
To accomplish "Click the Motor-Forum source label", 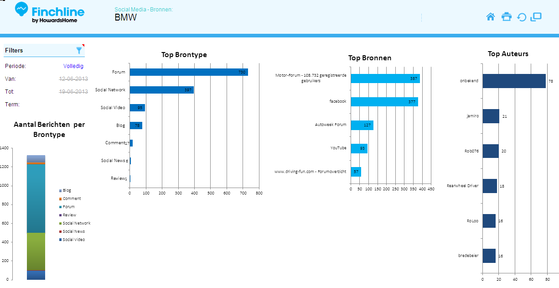I will (x=311, y=78).
